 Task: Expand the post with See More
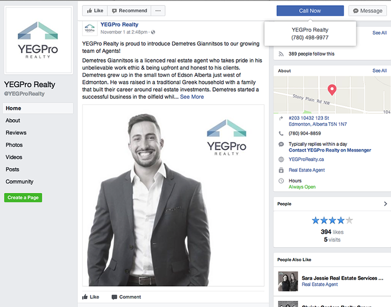(192, 97)
